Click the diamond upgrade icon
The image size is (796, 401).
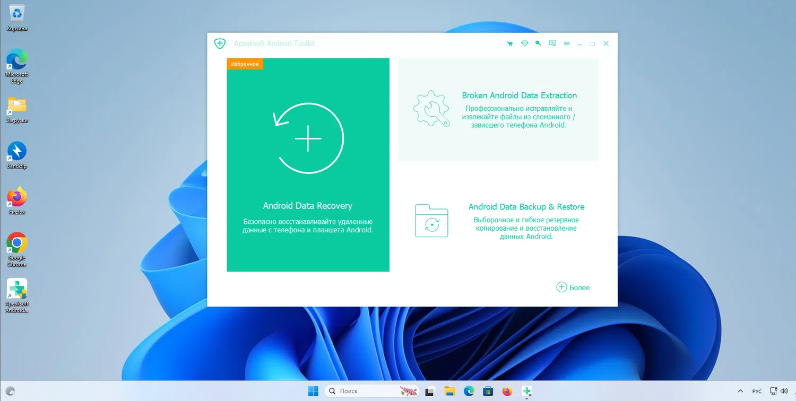point(524,43)
